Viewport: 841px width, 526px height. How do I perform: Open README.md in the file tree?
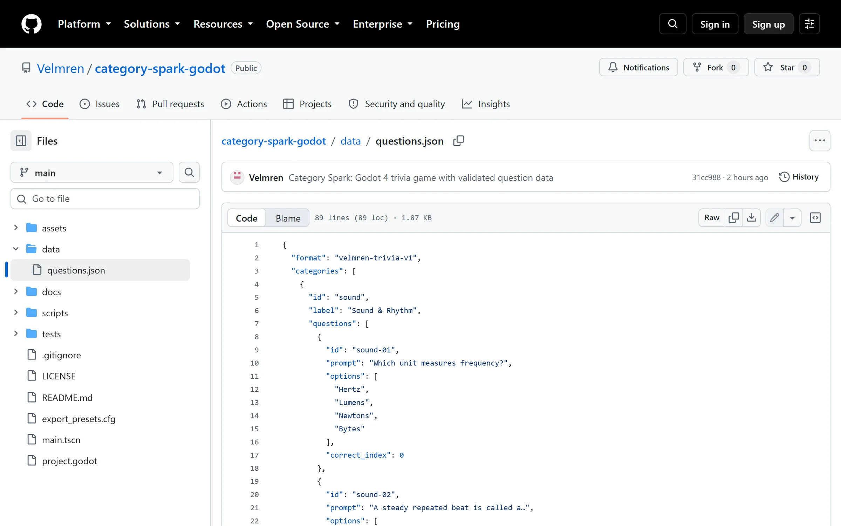(x=67, y=398)
